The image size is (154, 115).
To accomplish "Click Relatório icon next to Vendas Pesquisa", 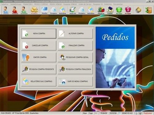I will point(63,10).
